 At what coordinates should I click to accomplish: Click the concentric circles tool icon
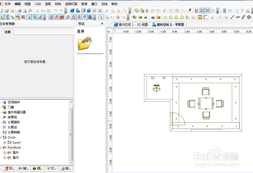coord(249,17)
